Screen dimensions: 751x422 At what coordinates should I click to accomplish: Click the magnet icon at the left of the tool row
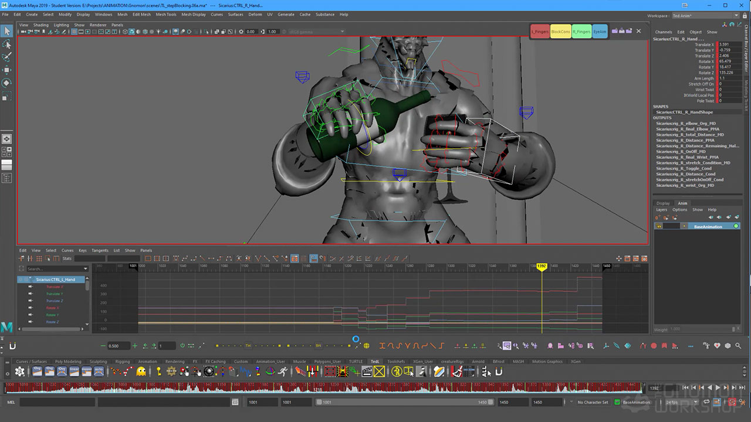[12, 346]
